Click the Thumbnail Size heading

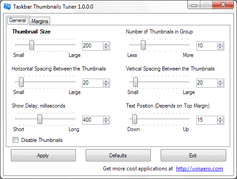click(x=31, y=32)
